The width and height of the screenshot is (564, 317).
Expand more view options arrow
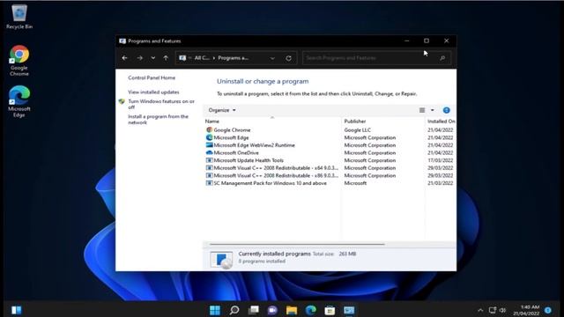pyautogui.click(x=433, y=110)
